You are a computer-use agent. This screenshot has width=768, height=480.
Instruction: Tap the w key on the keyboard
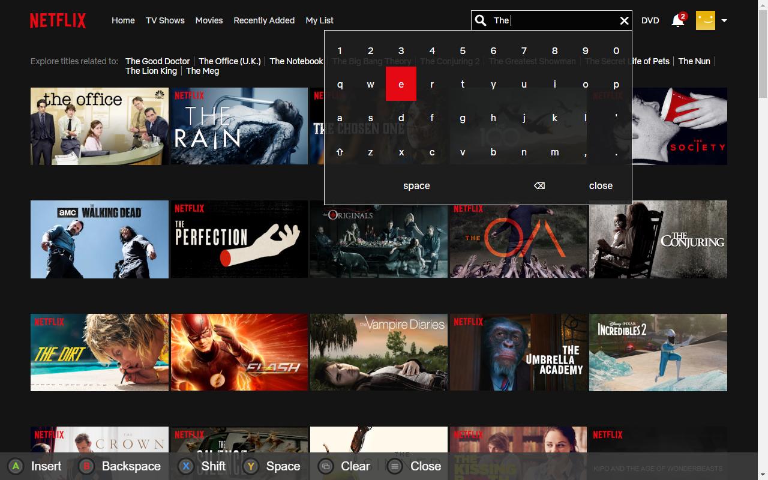coord(370,84)
